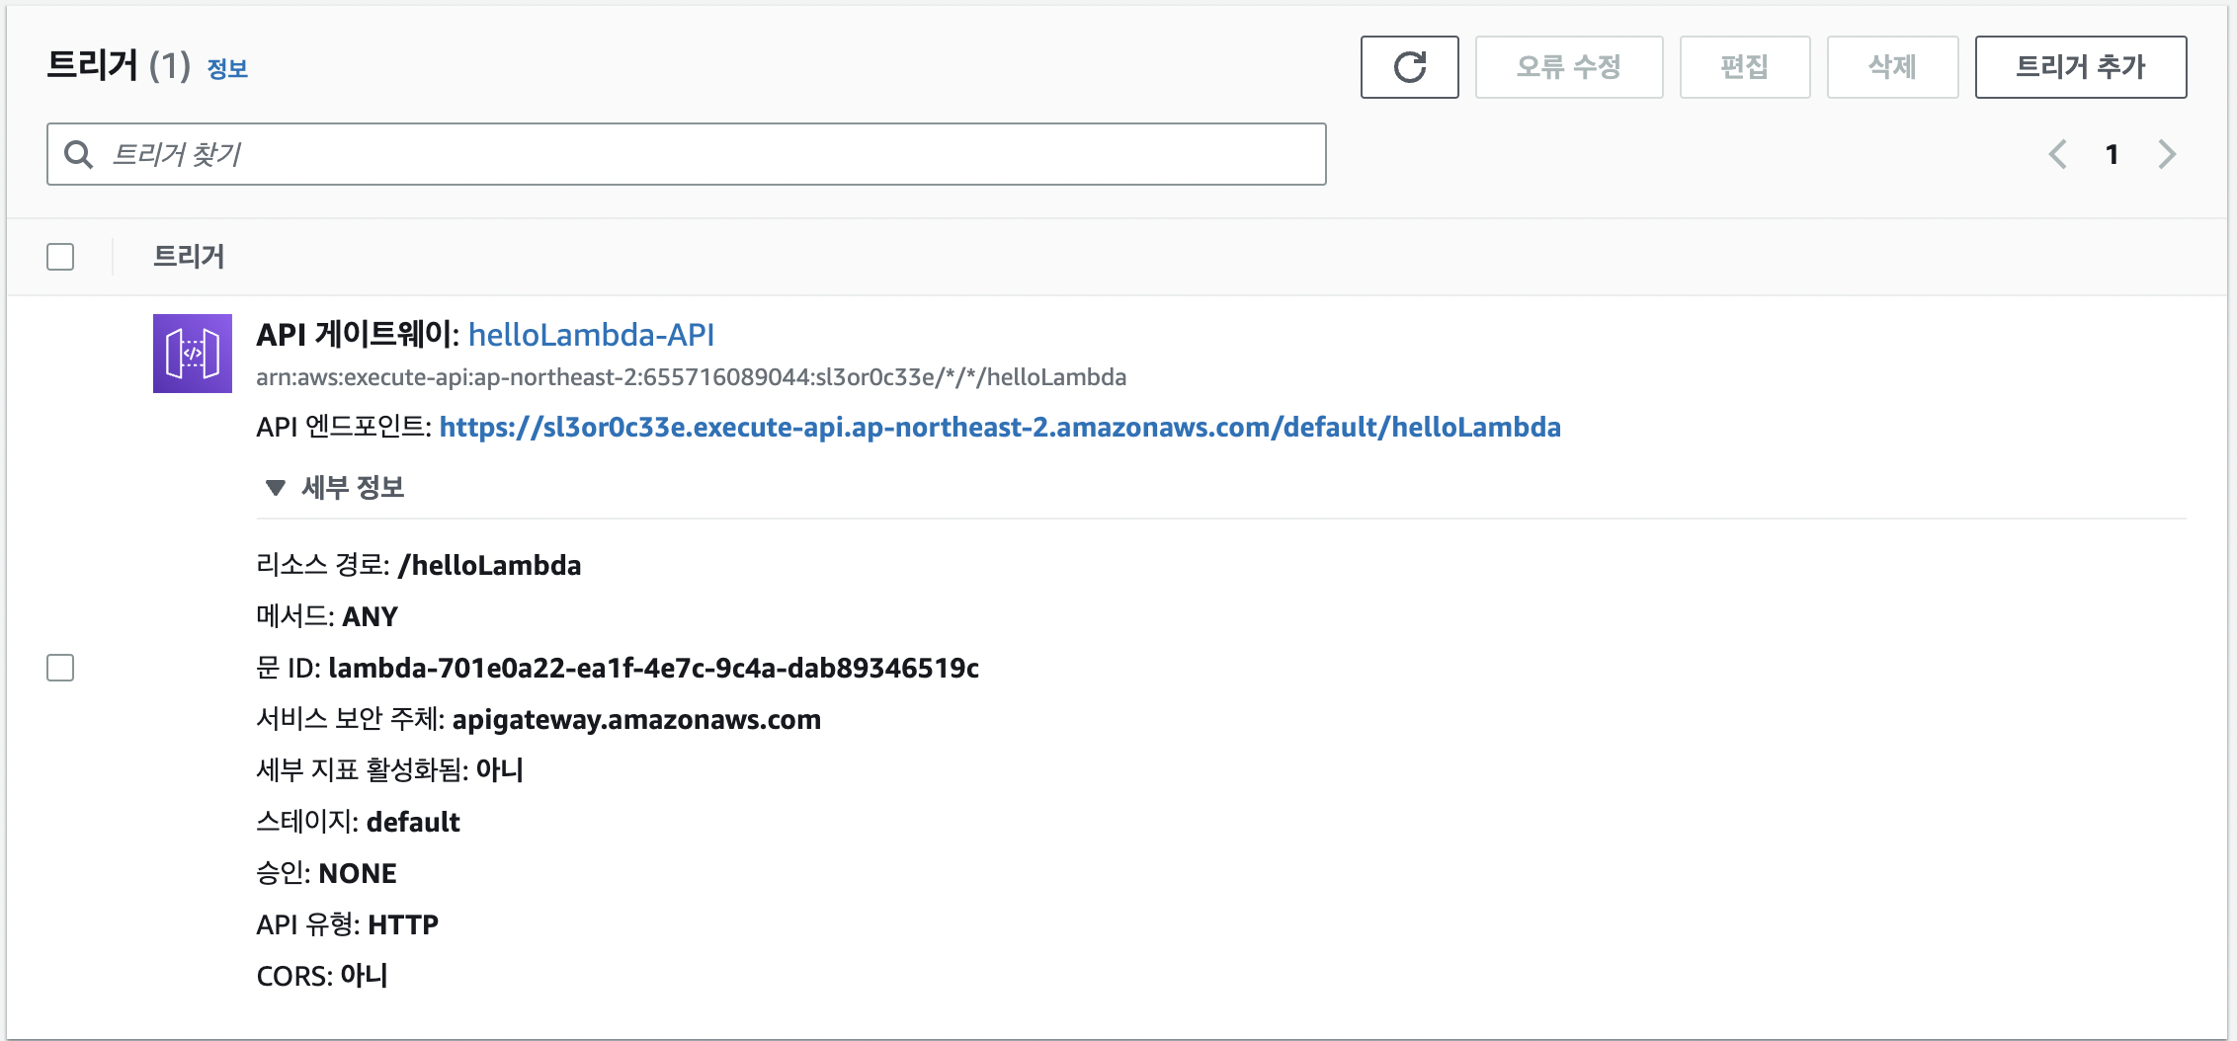Click the arn:aws:execute-api ARN text
The image size is (2237, 1041).
click(691, 377)
